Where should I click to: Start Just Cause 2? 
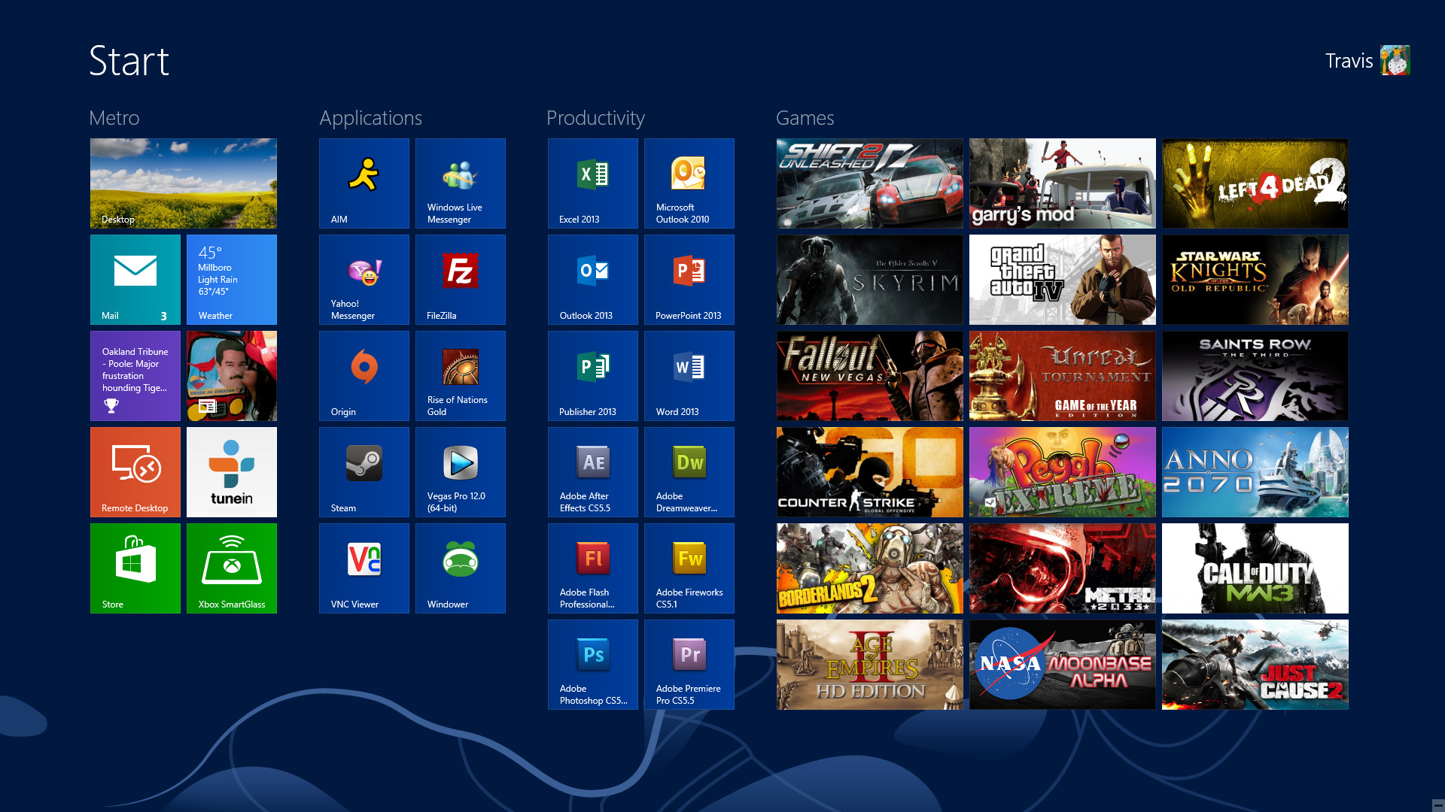(1255, 665)
